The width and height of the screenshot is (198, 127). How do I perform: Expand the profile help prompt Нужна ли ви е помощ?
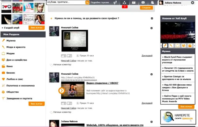point(87,18)
